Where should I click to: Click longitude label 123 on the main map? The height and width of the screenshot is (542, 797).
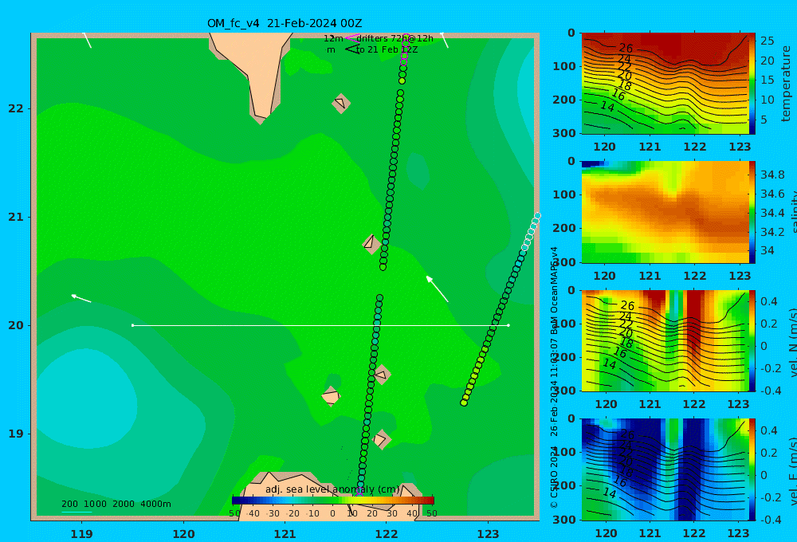click(x=488, y=534)
